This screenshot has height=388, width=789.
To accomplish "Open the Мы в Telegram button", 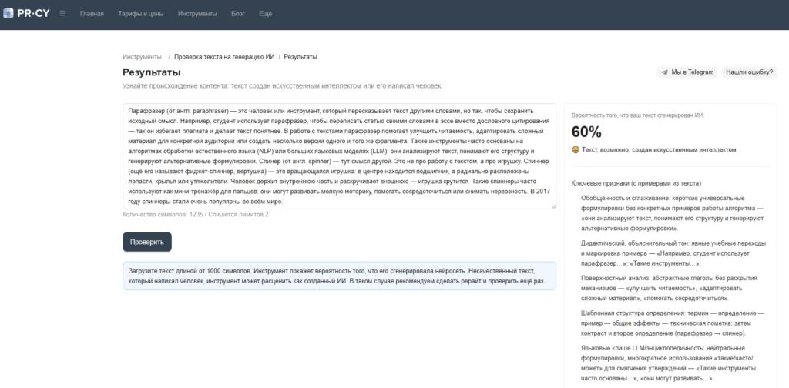I will (x=687, y=72).
